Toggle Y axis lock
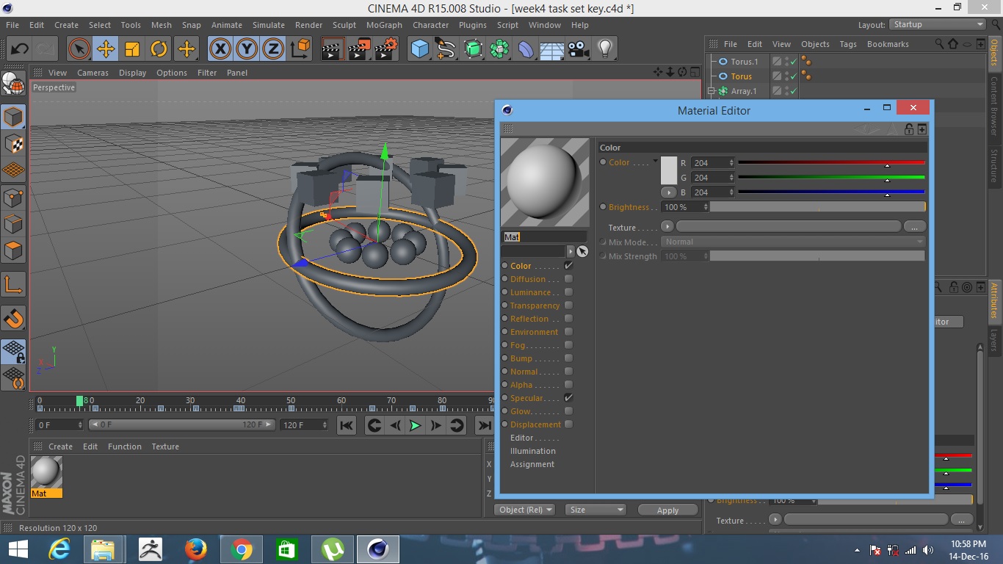This screenshot has height=564, width=1003. click(247, 49)
